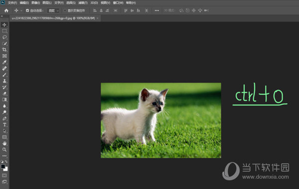This screenshot has height=189, width=299.
Task: Select the Rectangle shape tool
Action: point(4,137)
